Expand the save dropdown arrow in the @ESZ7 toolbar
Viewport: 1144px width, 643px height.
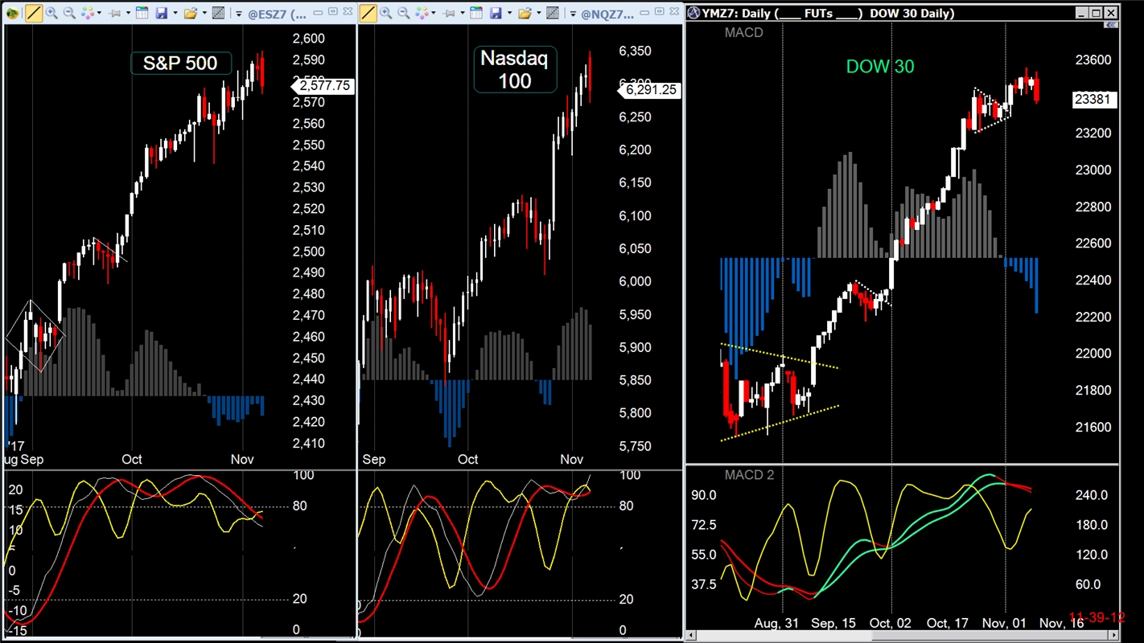click(175, 13)
